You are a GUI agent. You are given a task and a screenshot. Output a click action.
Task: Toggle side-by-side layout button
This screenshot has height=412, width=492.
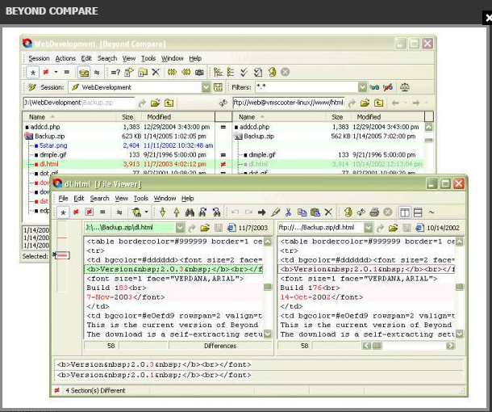click(405, 212)
